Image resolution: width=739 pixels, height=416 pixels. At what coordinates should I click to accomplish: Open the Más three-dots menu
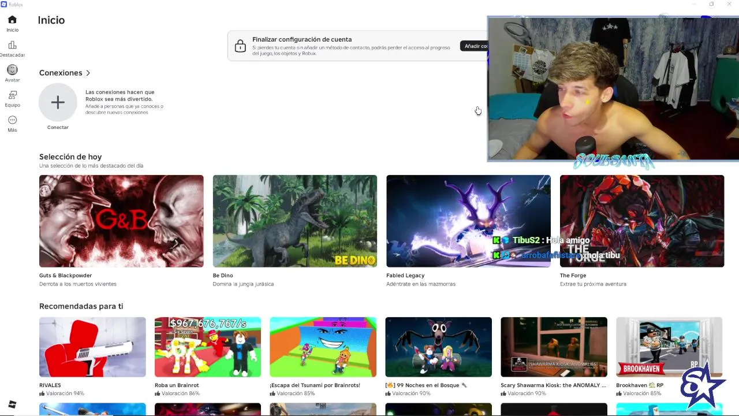point(12,120)
